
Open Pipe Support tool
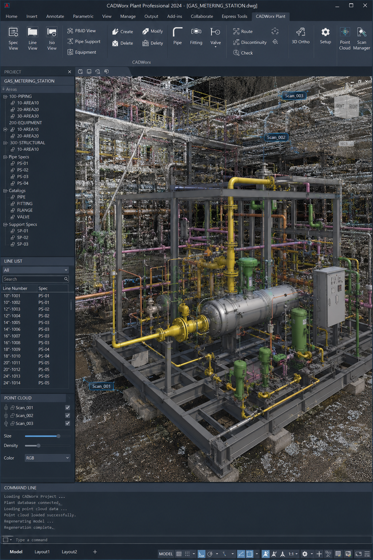point(84,42)
